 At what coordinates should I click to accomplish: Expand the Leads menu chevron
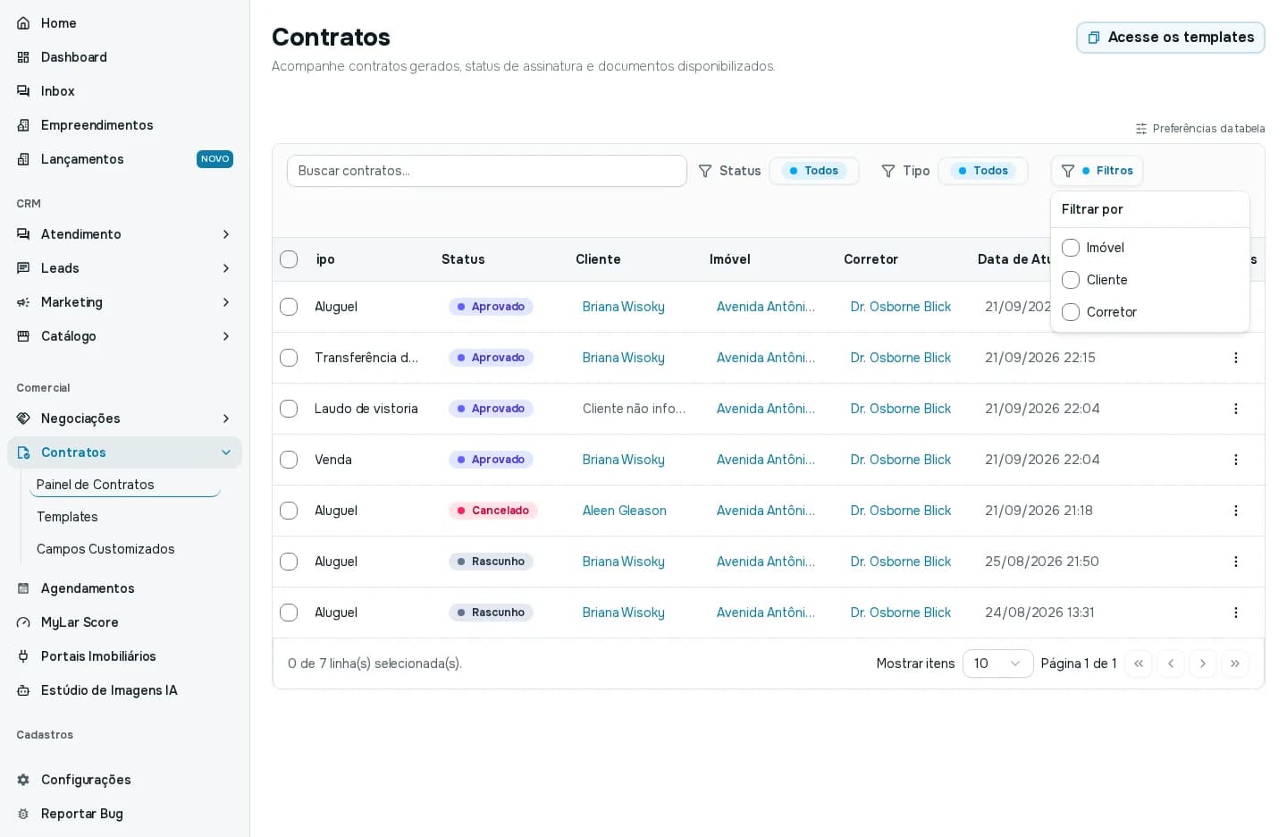point(226,268)
